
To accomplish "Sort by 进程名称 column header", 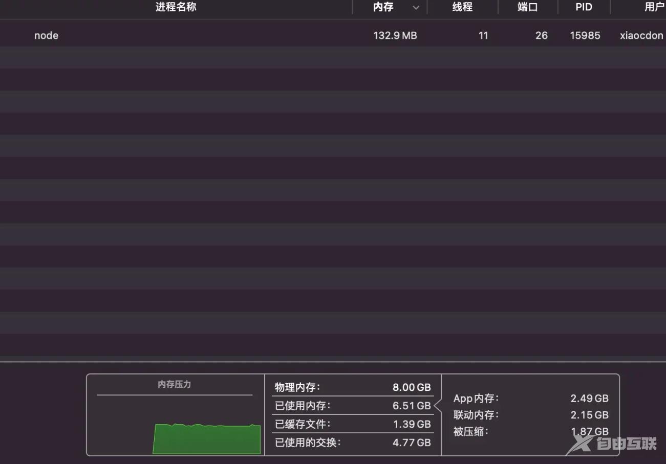I will click(176, 7).
